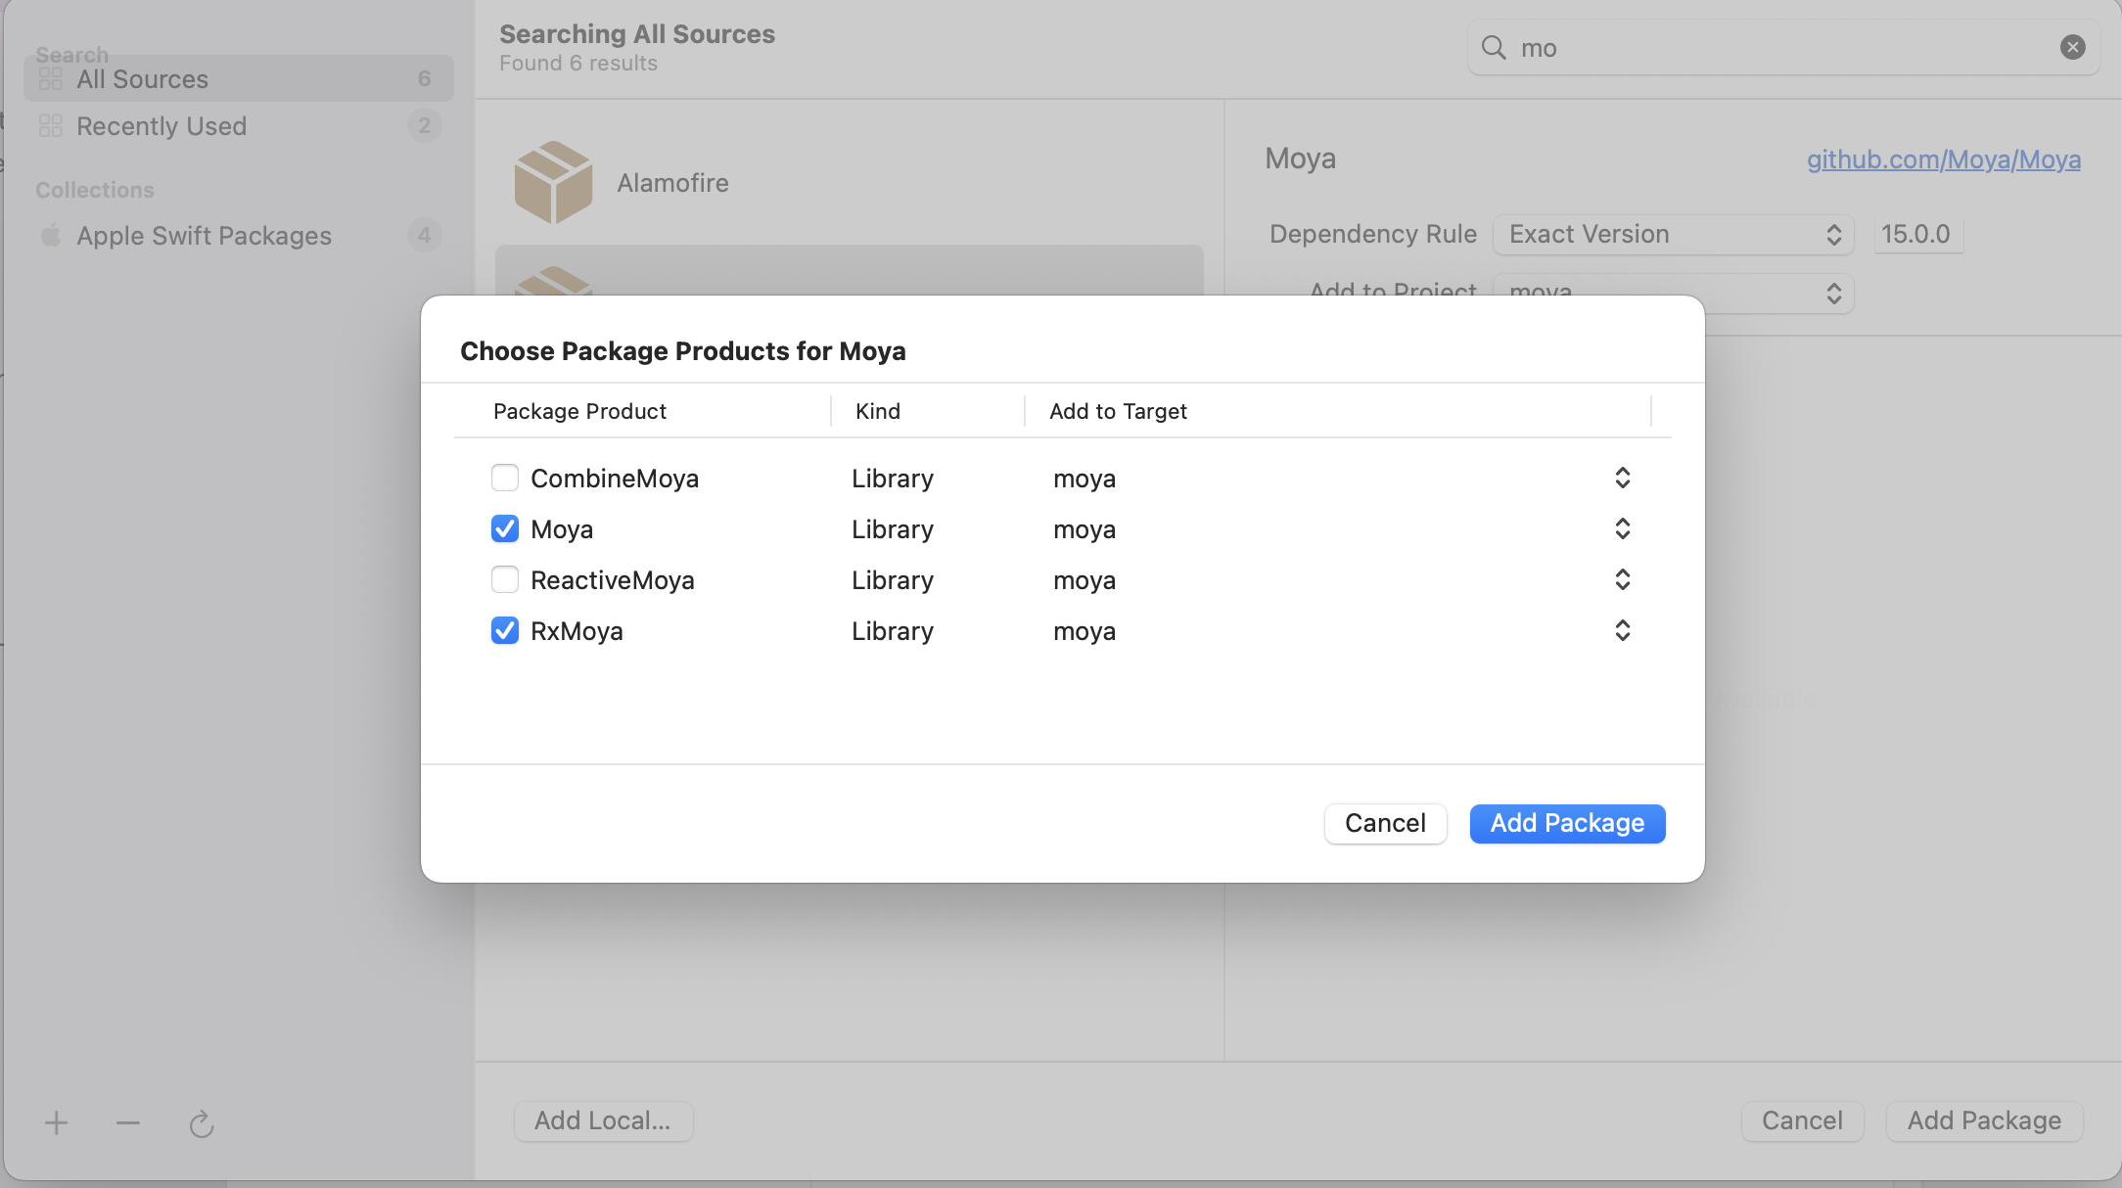
Task: Click the refresh collections icon
Action: [202, 1124]
